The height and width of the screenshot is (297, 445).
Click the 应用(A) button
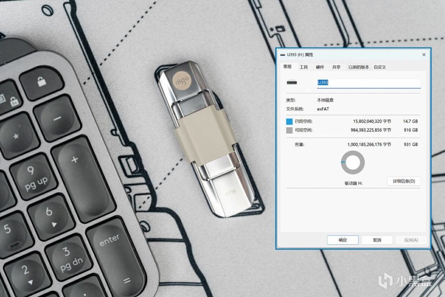tap(411, 240)
